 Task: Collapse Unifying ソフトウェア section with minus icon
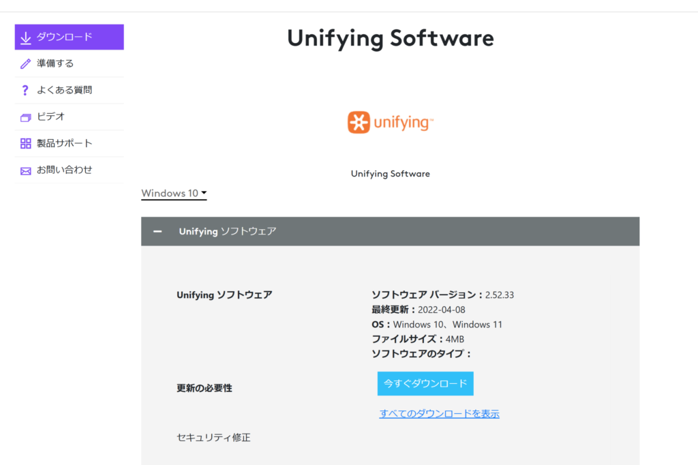tap(157, 231)
